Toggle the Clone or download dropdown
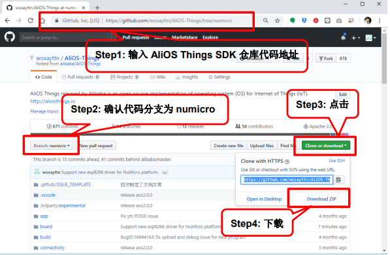Screen dimensions: 390x255 pyautogui.click(x=326, y=146)
